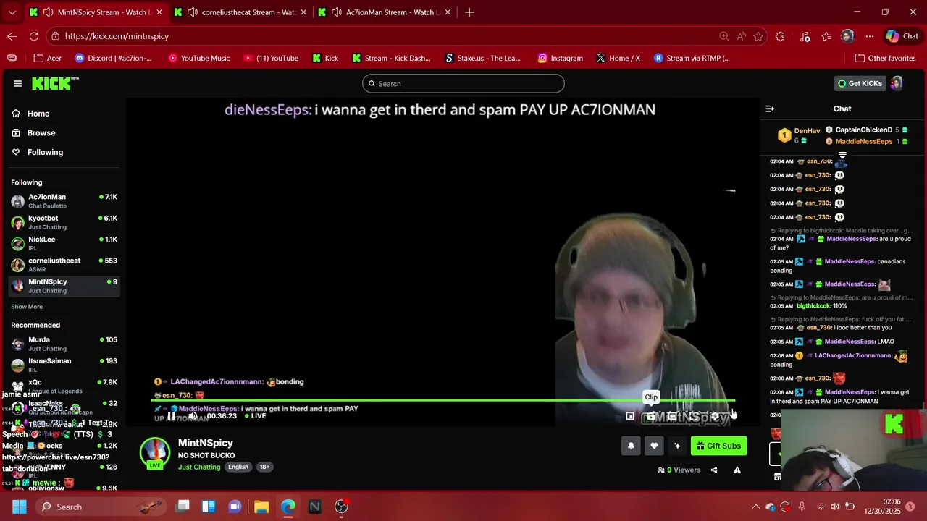Click the zoom magnifier in address bar
The width and height of the screenshot is (927, 521).
[x=723, y=36]
